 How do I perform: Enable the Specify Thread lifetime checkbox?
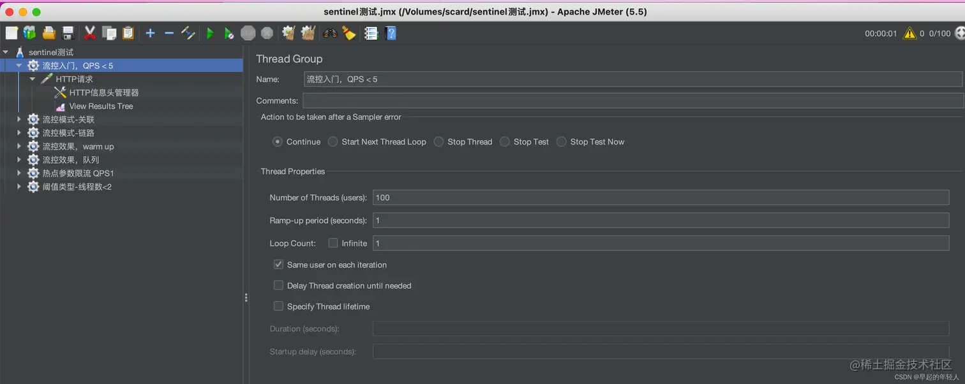pos(278,306)
